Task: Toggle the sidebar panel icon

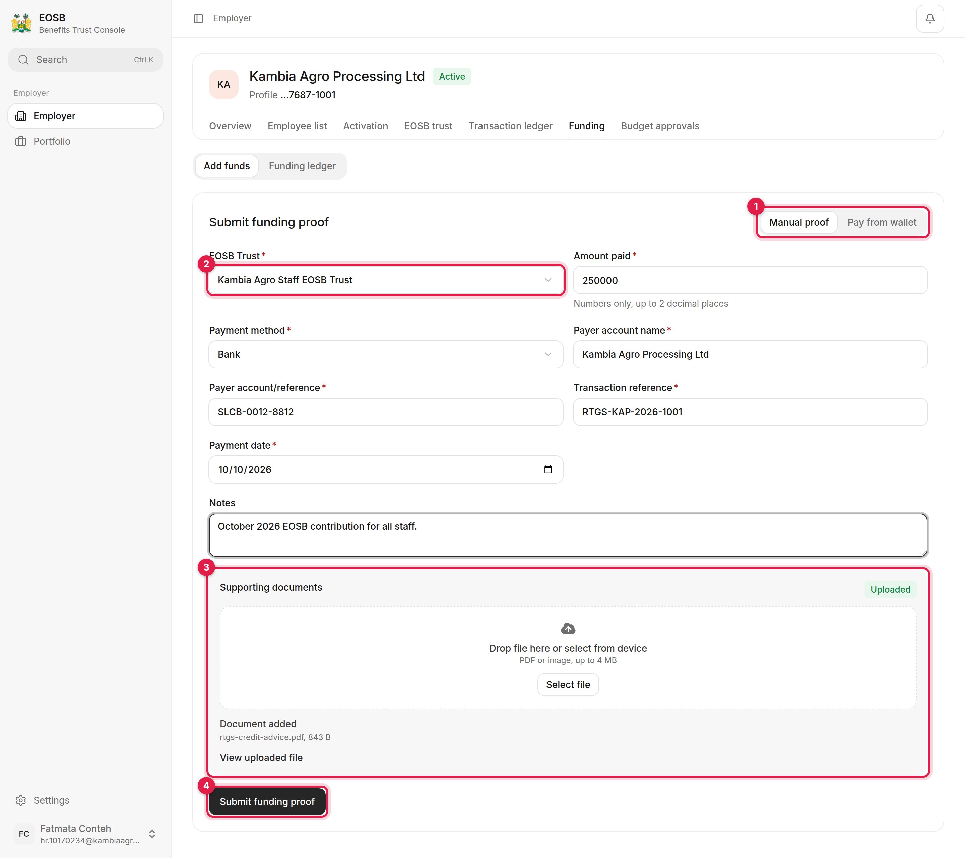Action: [x=198, y=18]
